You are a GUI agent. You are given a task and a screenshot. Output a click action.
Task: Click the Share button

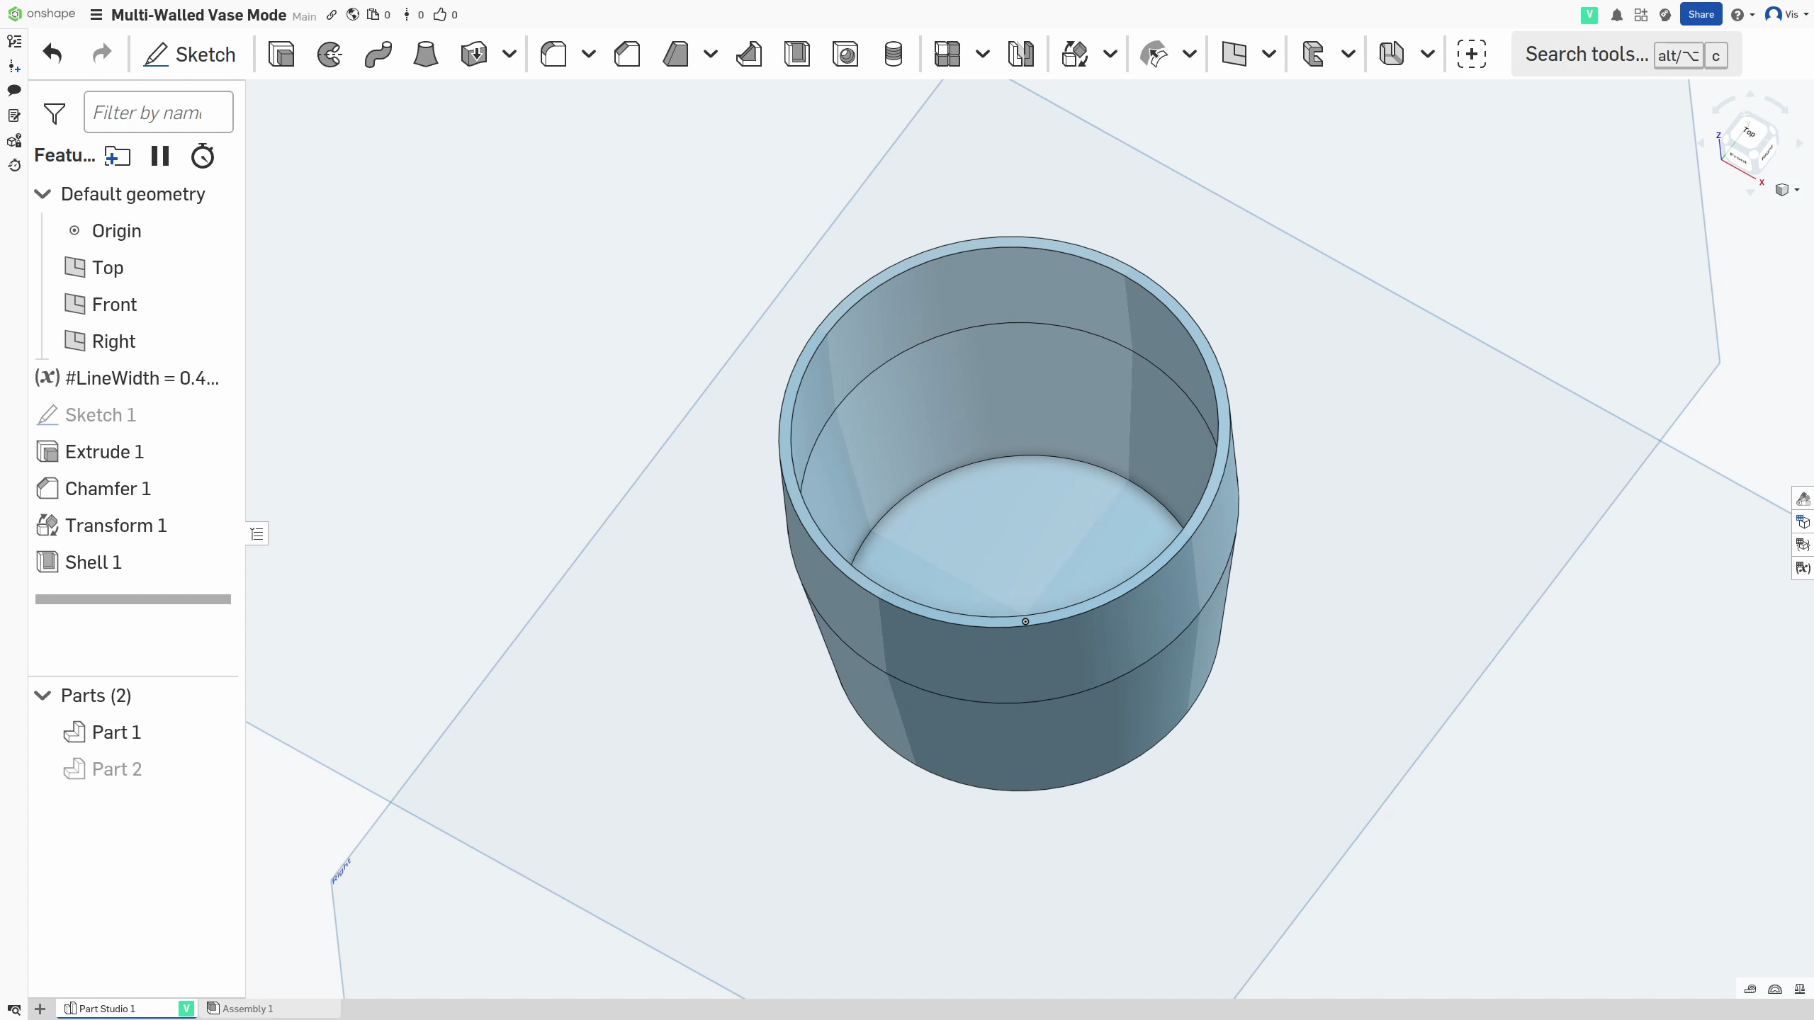(1701, 14)
